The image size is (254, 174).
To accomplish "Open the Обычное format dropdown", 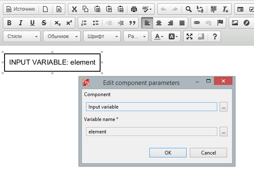I will tap(62, 36).
